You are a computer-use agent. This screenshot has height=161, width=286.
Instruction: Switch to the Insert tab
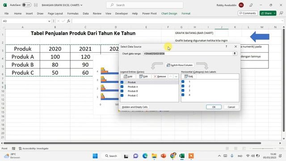pyautogui.click(x=29, y=13)
